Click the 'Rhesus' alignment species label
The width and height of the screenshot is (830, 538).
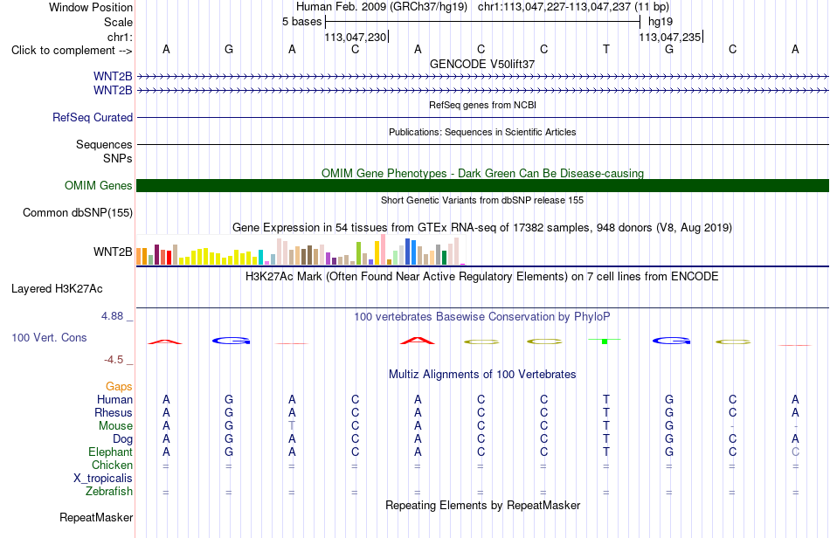click(114, 412)
